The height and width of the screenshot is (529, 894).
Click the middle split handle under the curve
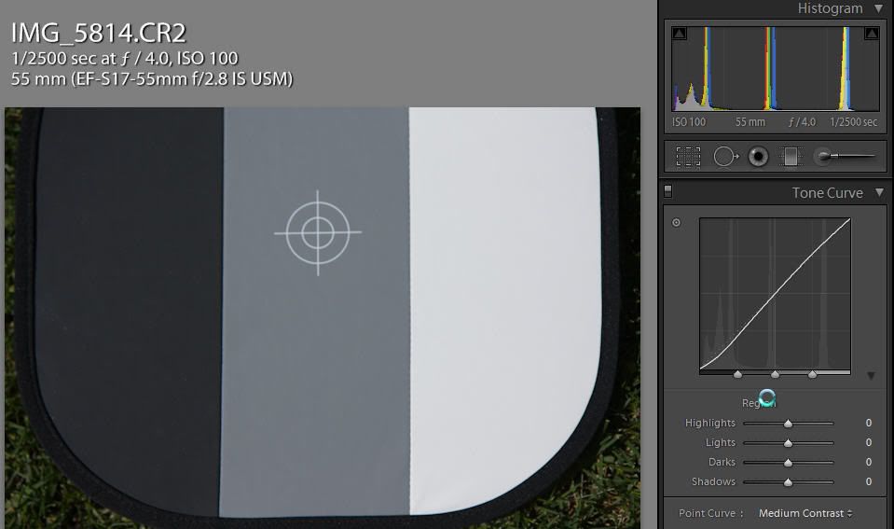click(775, 374)
